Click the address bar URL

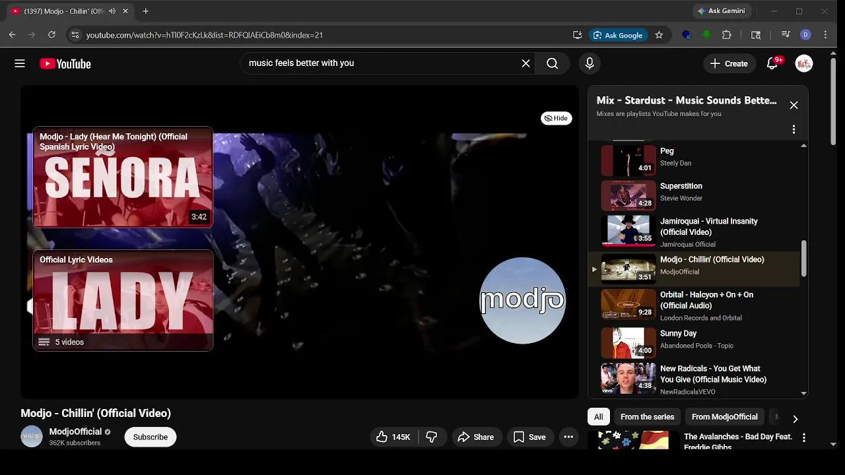(x=205, y=35)
